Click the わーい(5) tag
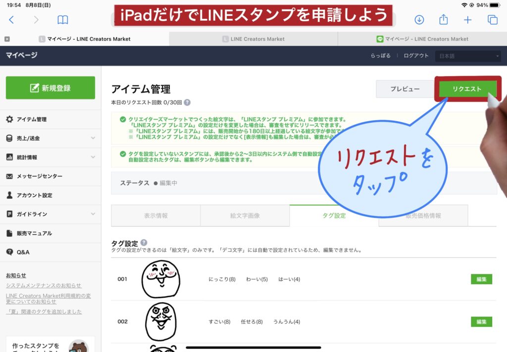Screen dimensions: 507x352 (x=257, y=279)
